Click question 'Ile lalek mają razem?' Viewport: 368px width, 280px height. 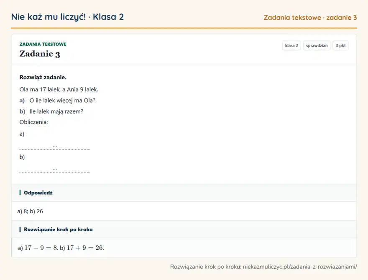pyautogui.click(x=56, y=111)
